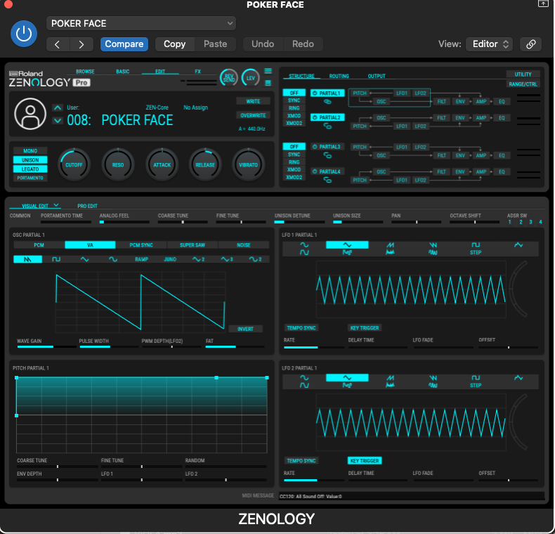Image resolution: width=555 pixels, height=534 pixels.
Task: Click the link chain icon next to View
Action: click(x=530, y=44)
